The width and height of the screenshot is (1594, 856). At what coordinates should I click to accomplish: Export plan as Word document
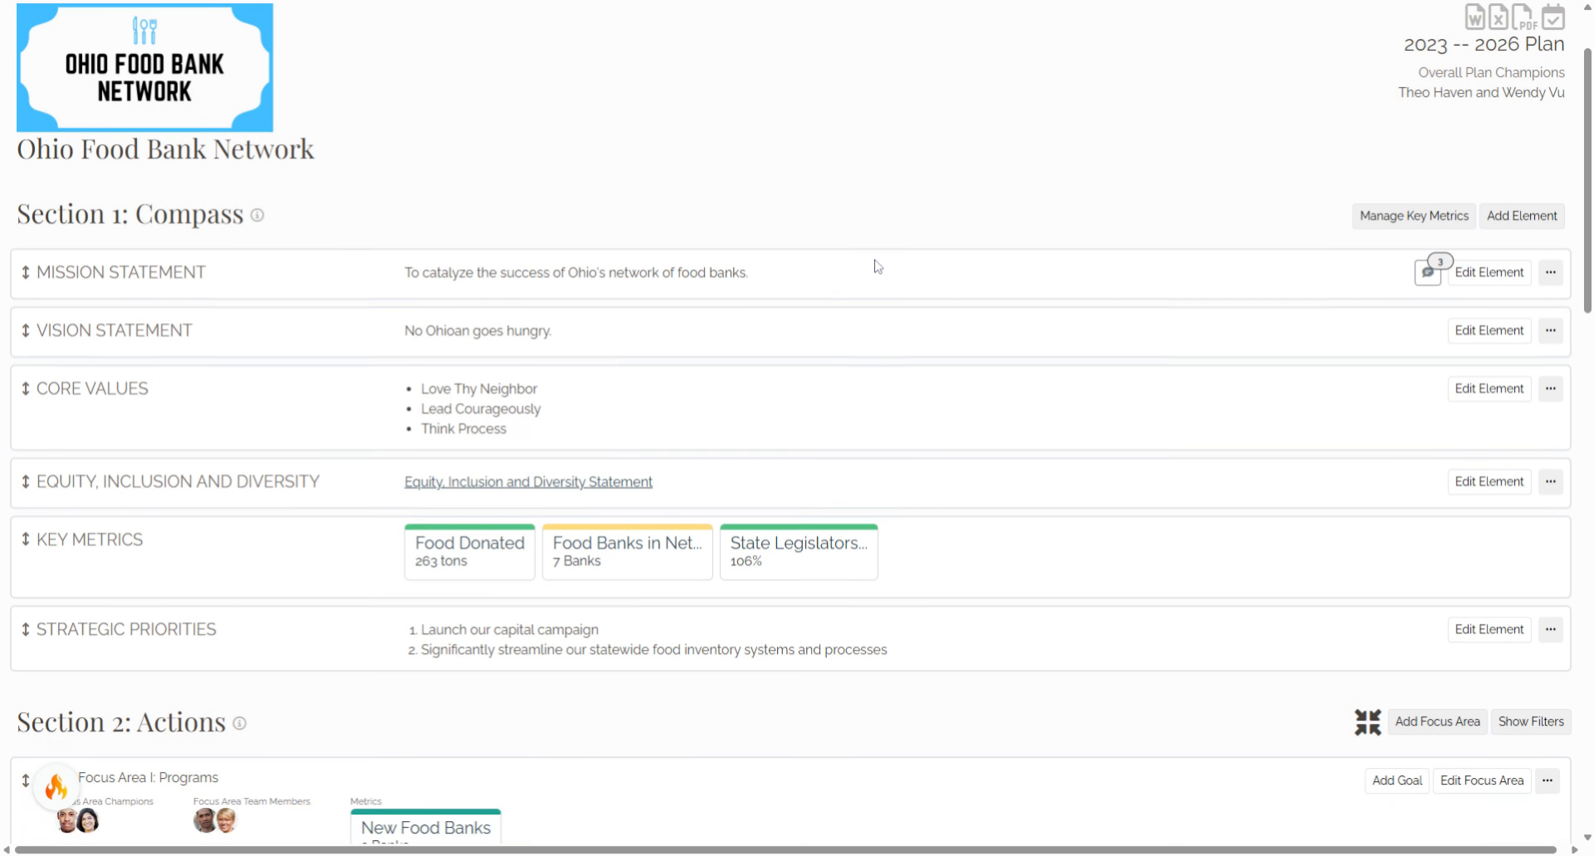1474,17
